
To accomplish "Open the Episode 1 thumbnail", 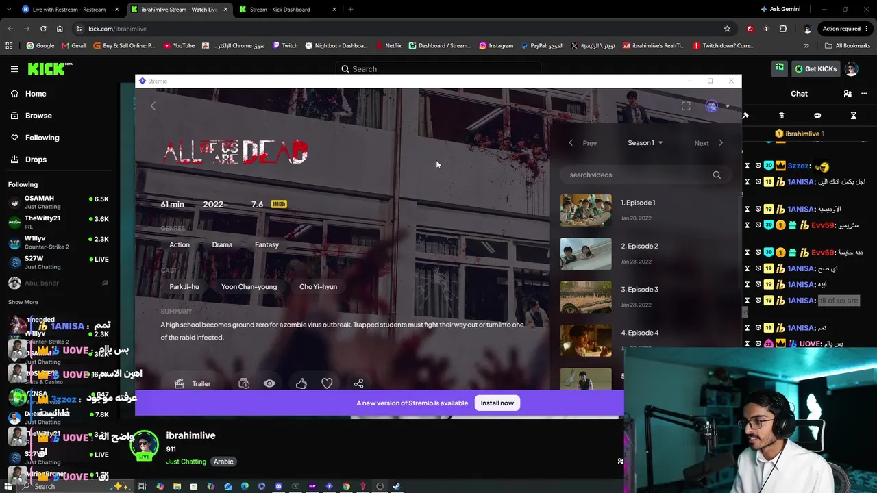I will 586,210.
